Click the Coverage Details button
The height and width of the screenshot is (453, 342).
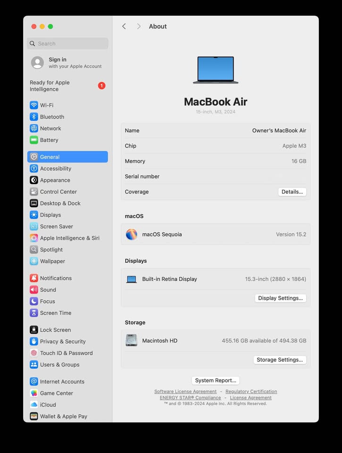coord(292,192)
